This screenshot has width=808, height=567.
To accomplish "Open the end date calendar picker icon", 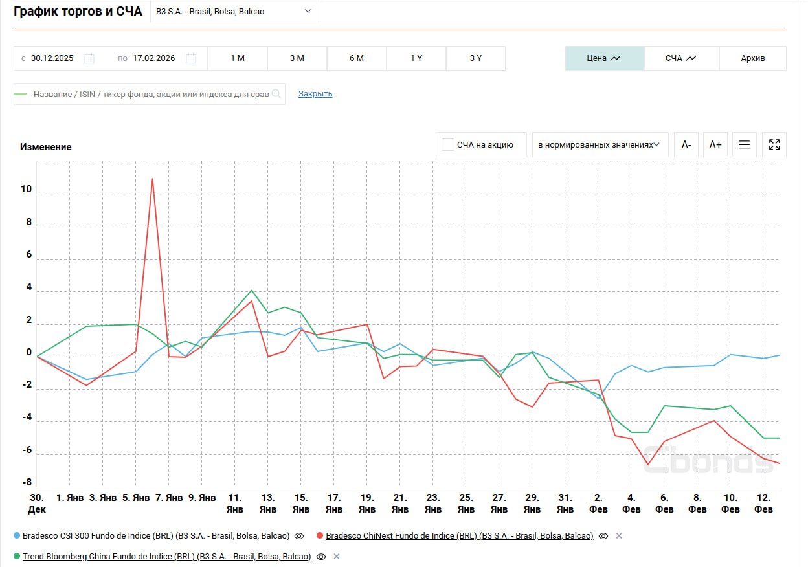I will [191, 58].
